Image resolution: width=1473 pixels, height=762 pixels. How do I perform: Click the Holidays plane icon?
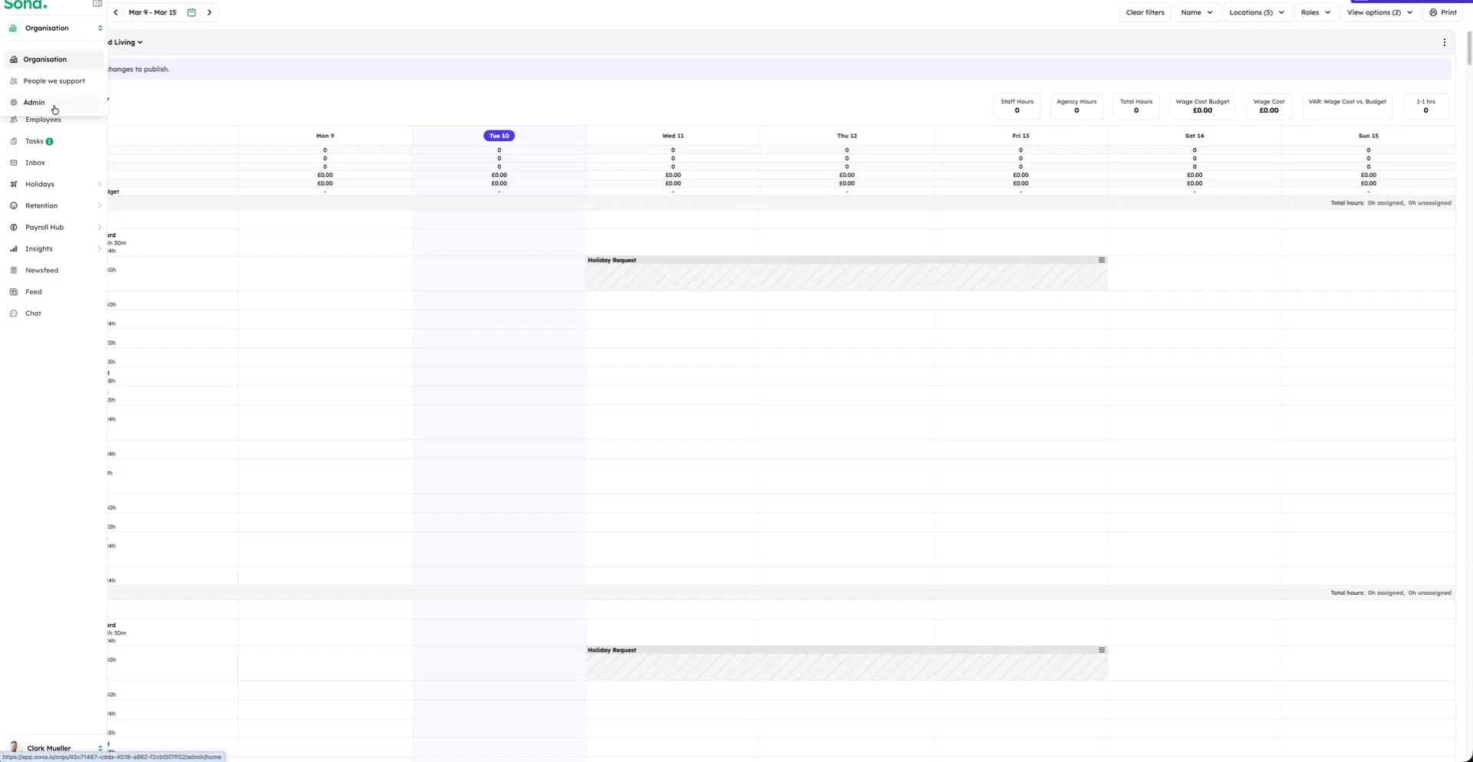click(x=14, y=184)
